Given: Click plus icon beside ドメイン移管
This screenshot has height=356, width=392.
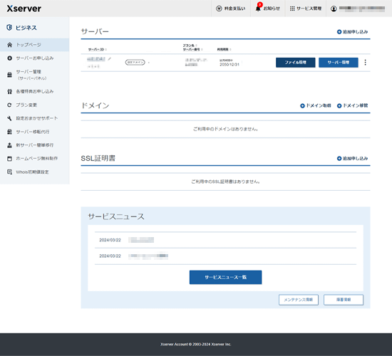Looking at the screenshot, I should [339, 105].
